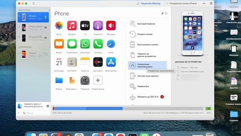Open checkra1n.app on the desktop
The width and height of the screenshot is (241, 136).
pyautogui.click(x=234, y=18)
